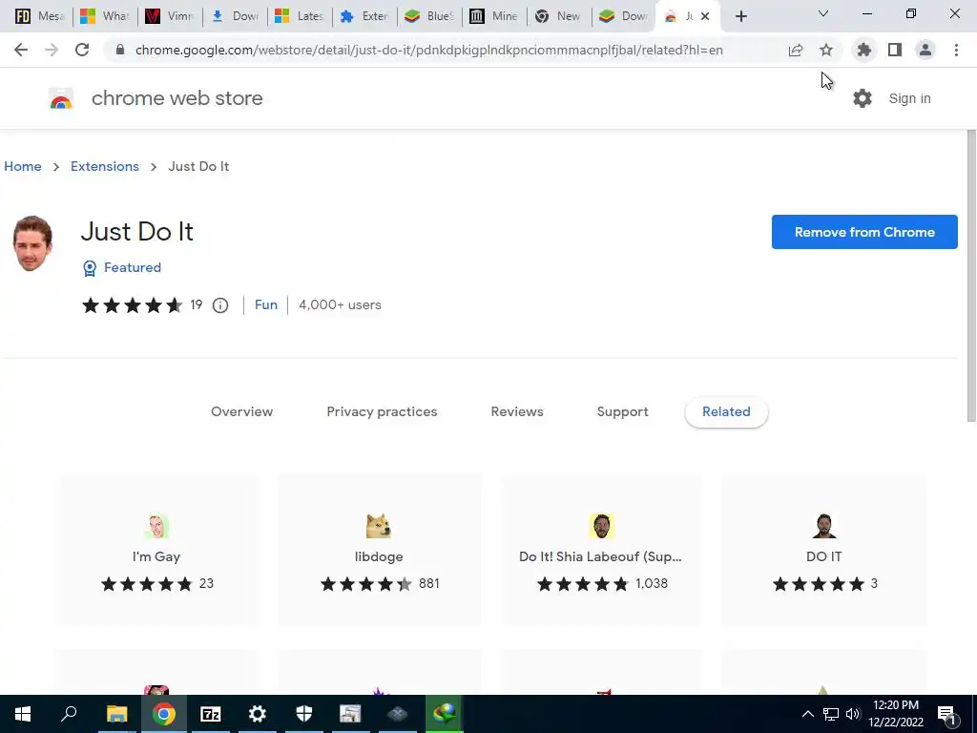Open 7-Zip from taskbar
This screenshot has height=733, width=977.
tap(211, 714)
